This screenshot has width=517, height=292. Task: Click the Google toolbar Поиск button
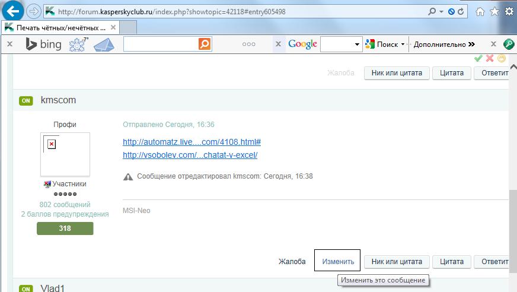tap(382, 44)
